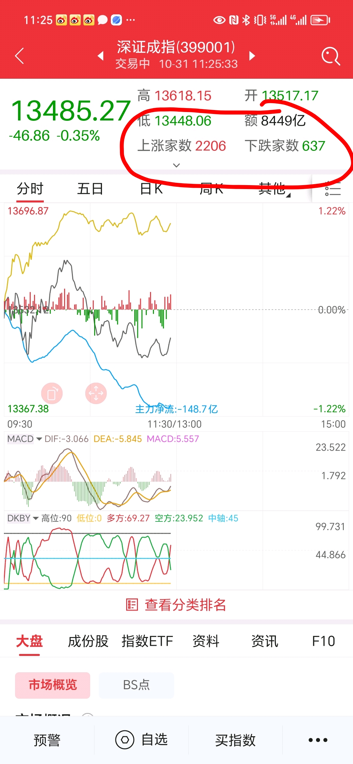
Task: Tap the 买指数 button
Action: click(x=235, y=740)
